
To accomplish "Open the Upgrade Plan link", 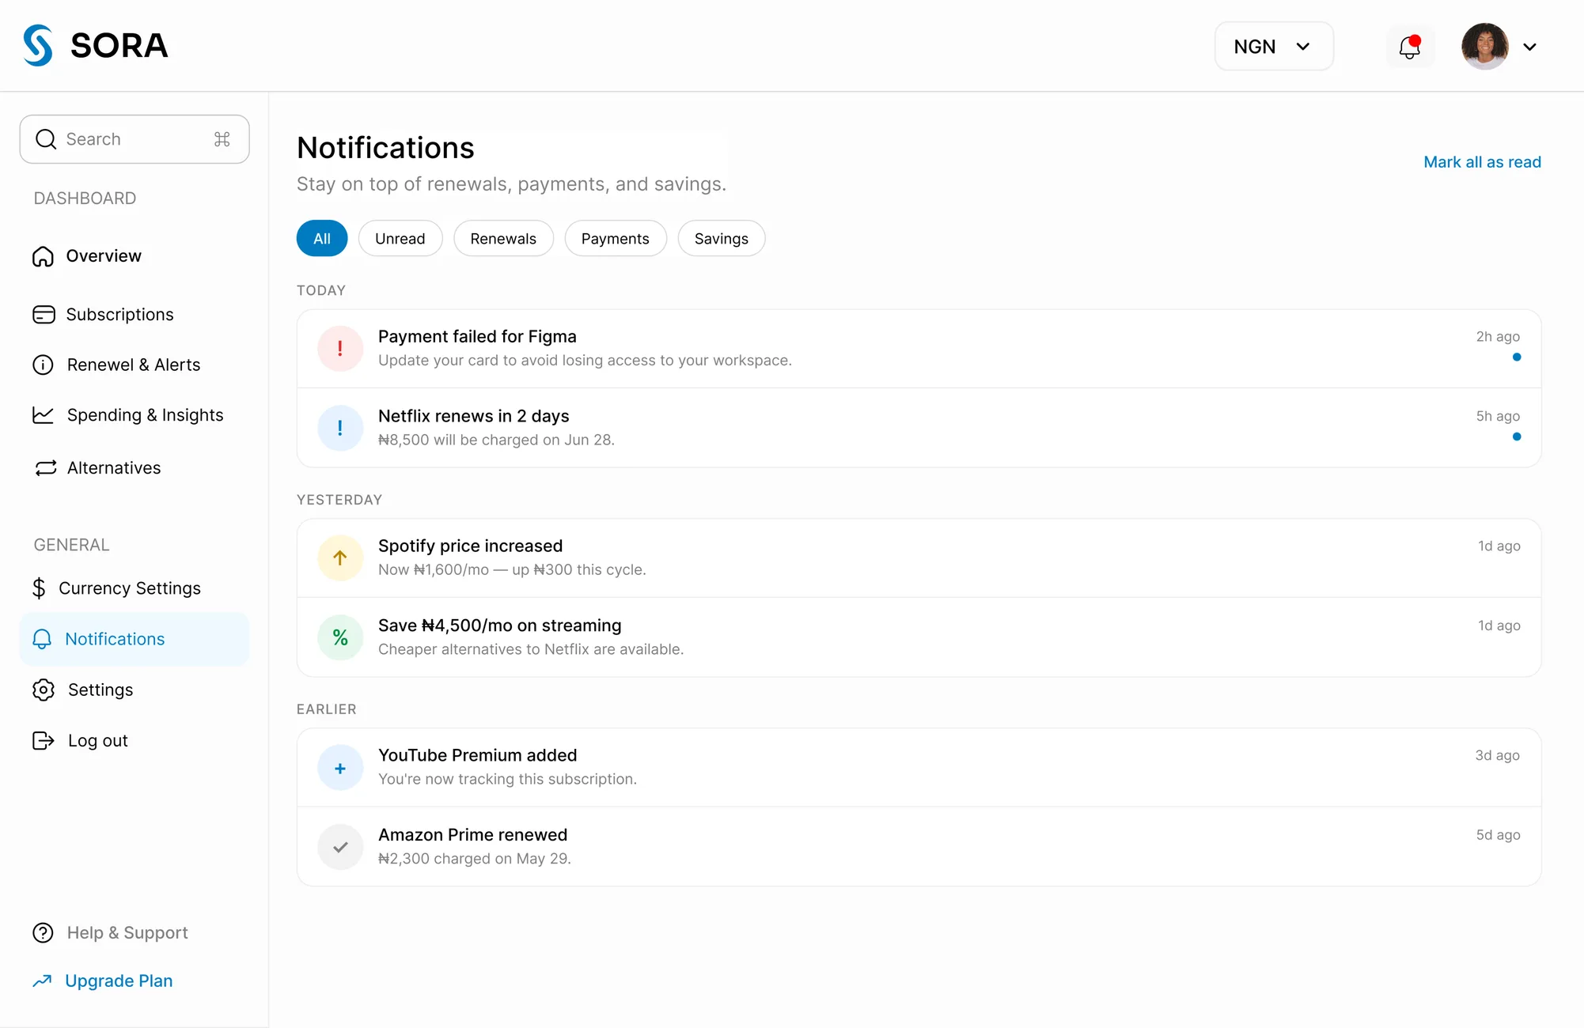I will click(119, 981).
